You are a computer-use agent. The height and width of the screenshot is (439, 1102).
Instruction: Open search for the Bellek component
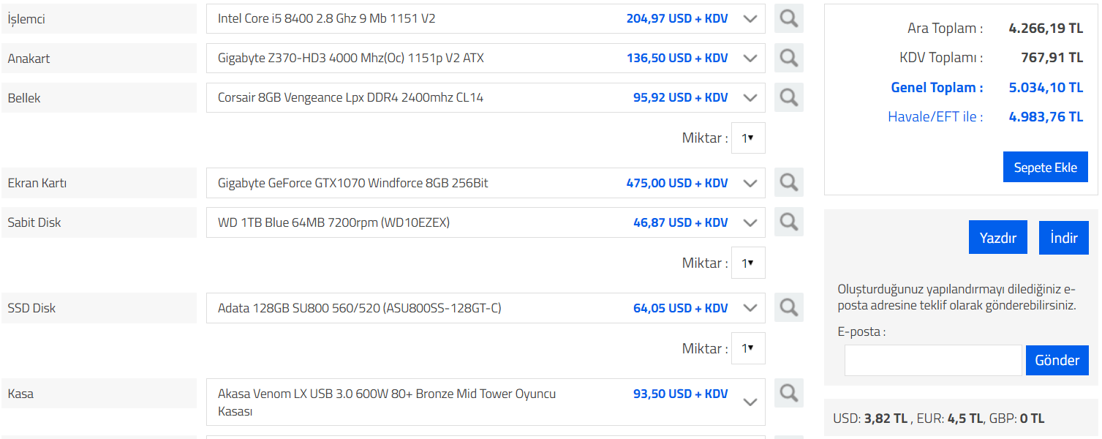[788, 97]
